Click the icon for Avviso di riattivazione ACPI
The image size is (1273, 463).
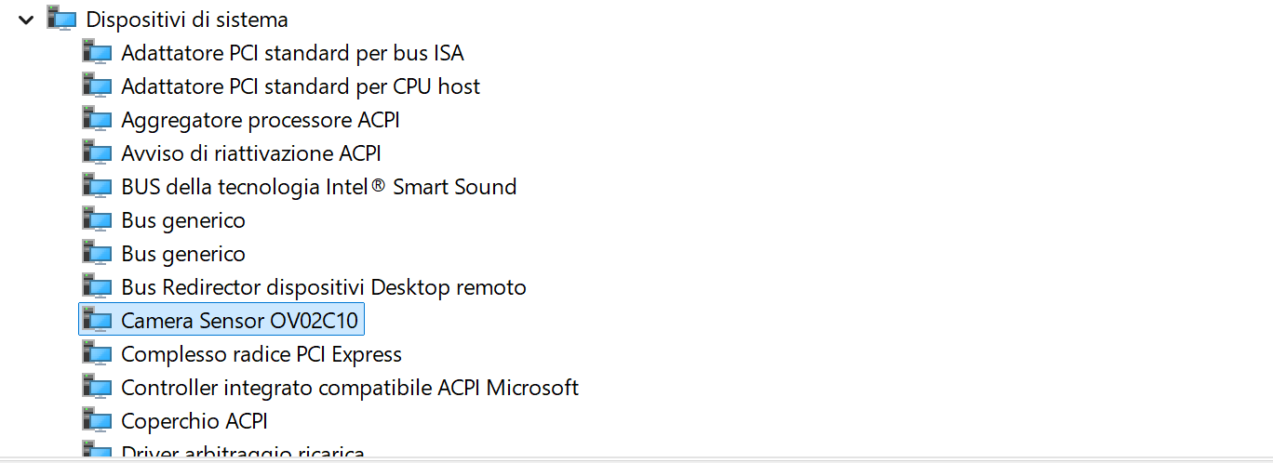pos(97,153)
